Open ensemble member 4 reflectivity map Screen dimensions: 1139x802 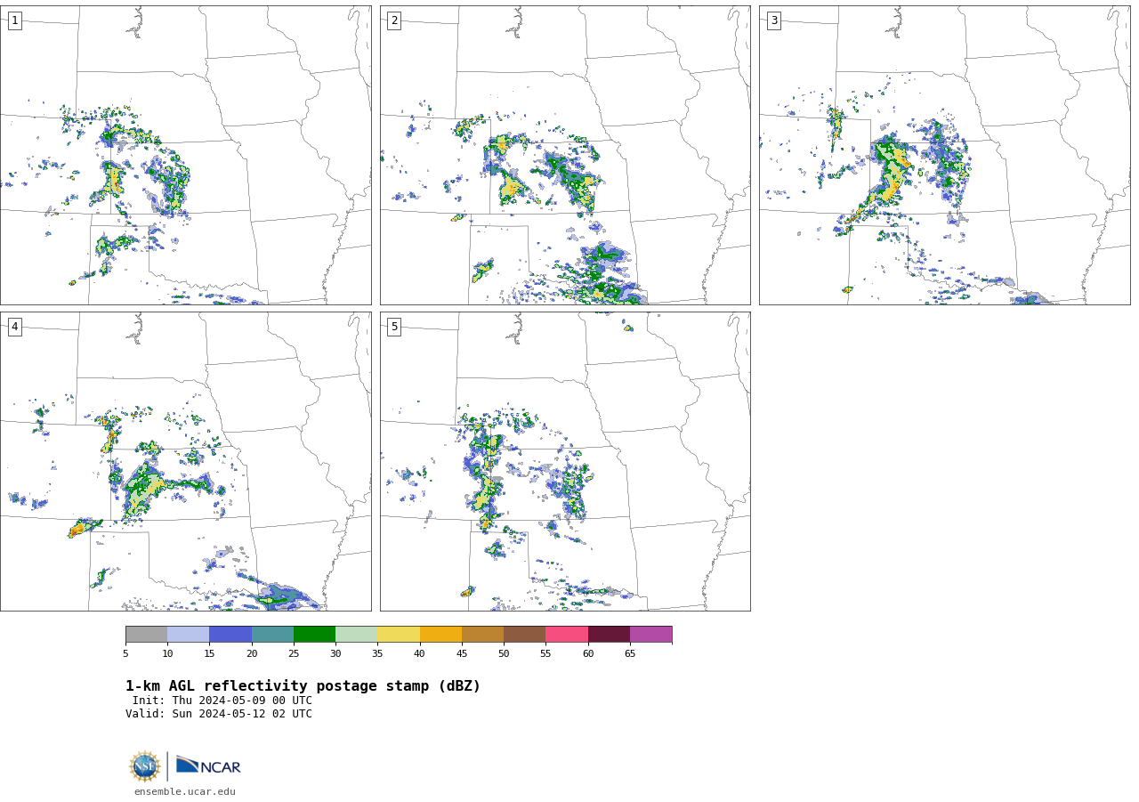[x=185, y=461]
